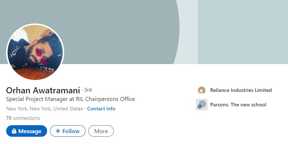Open the Reliance Industries logo icon
288x144 pixels.
(201, 90)
